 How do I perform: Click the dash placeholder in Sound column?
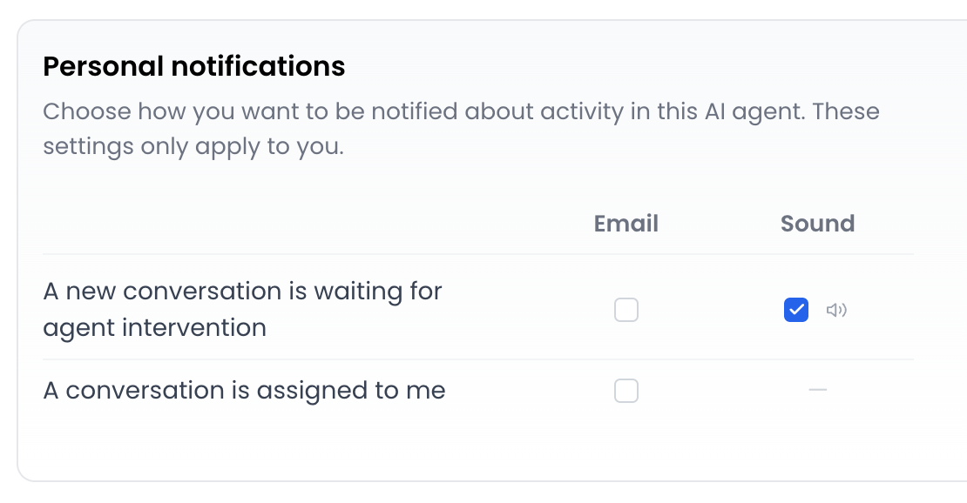[x=817, y=390]
